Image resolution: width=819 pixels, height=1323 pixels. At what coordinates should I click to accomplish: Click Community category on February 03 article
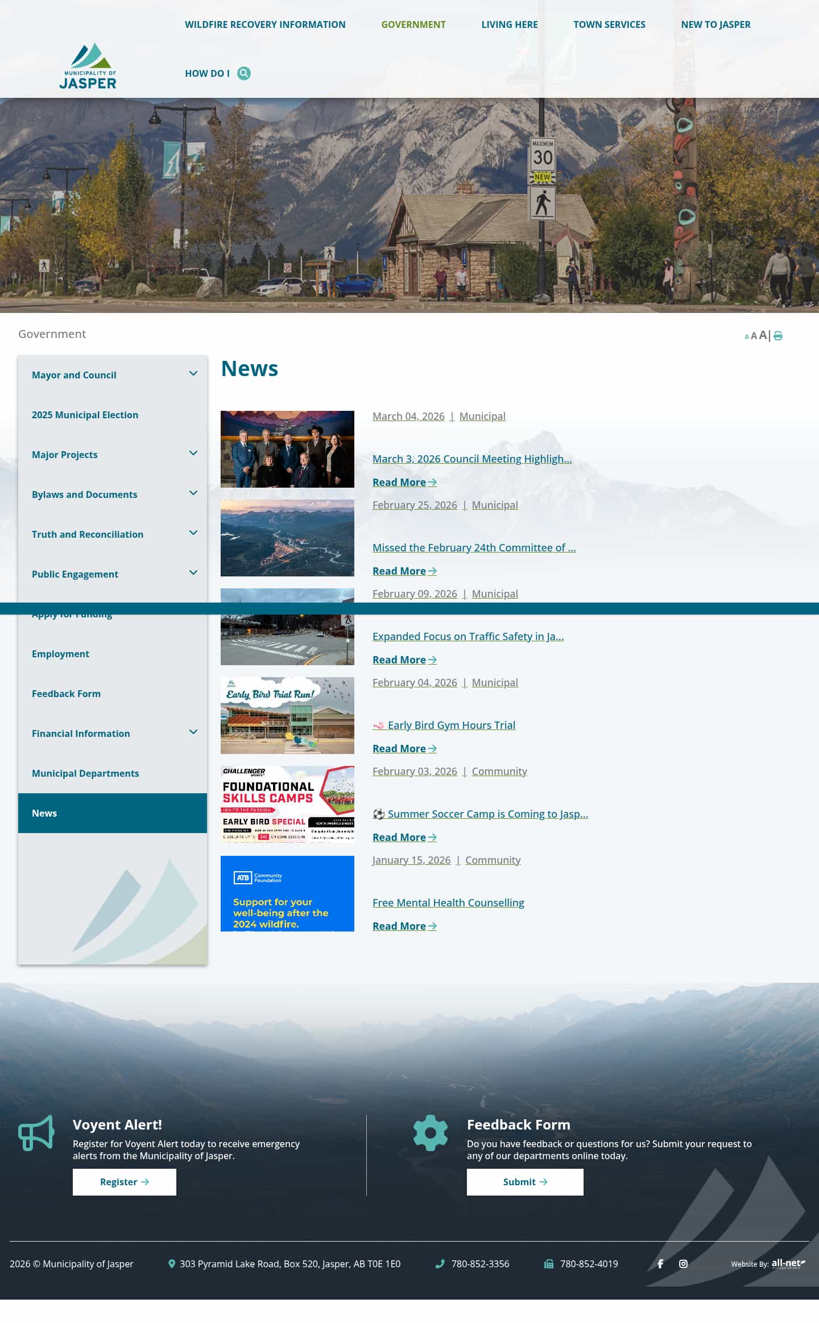pos(499,771)
